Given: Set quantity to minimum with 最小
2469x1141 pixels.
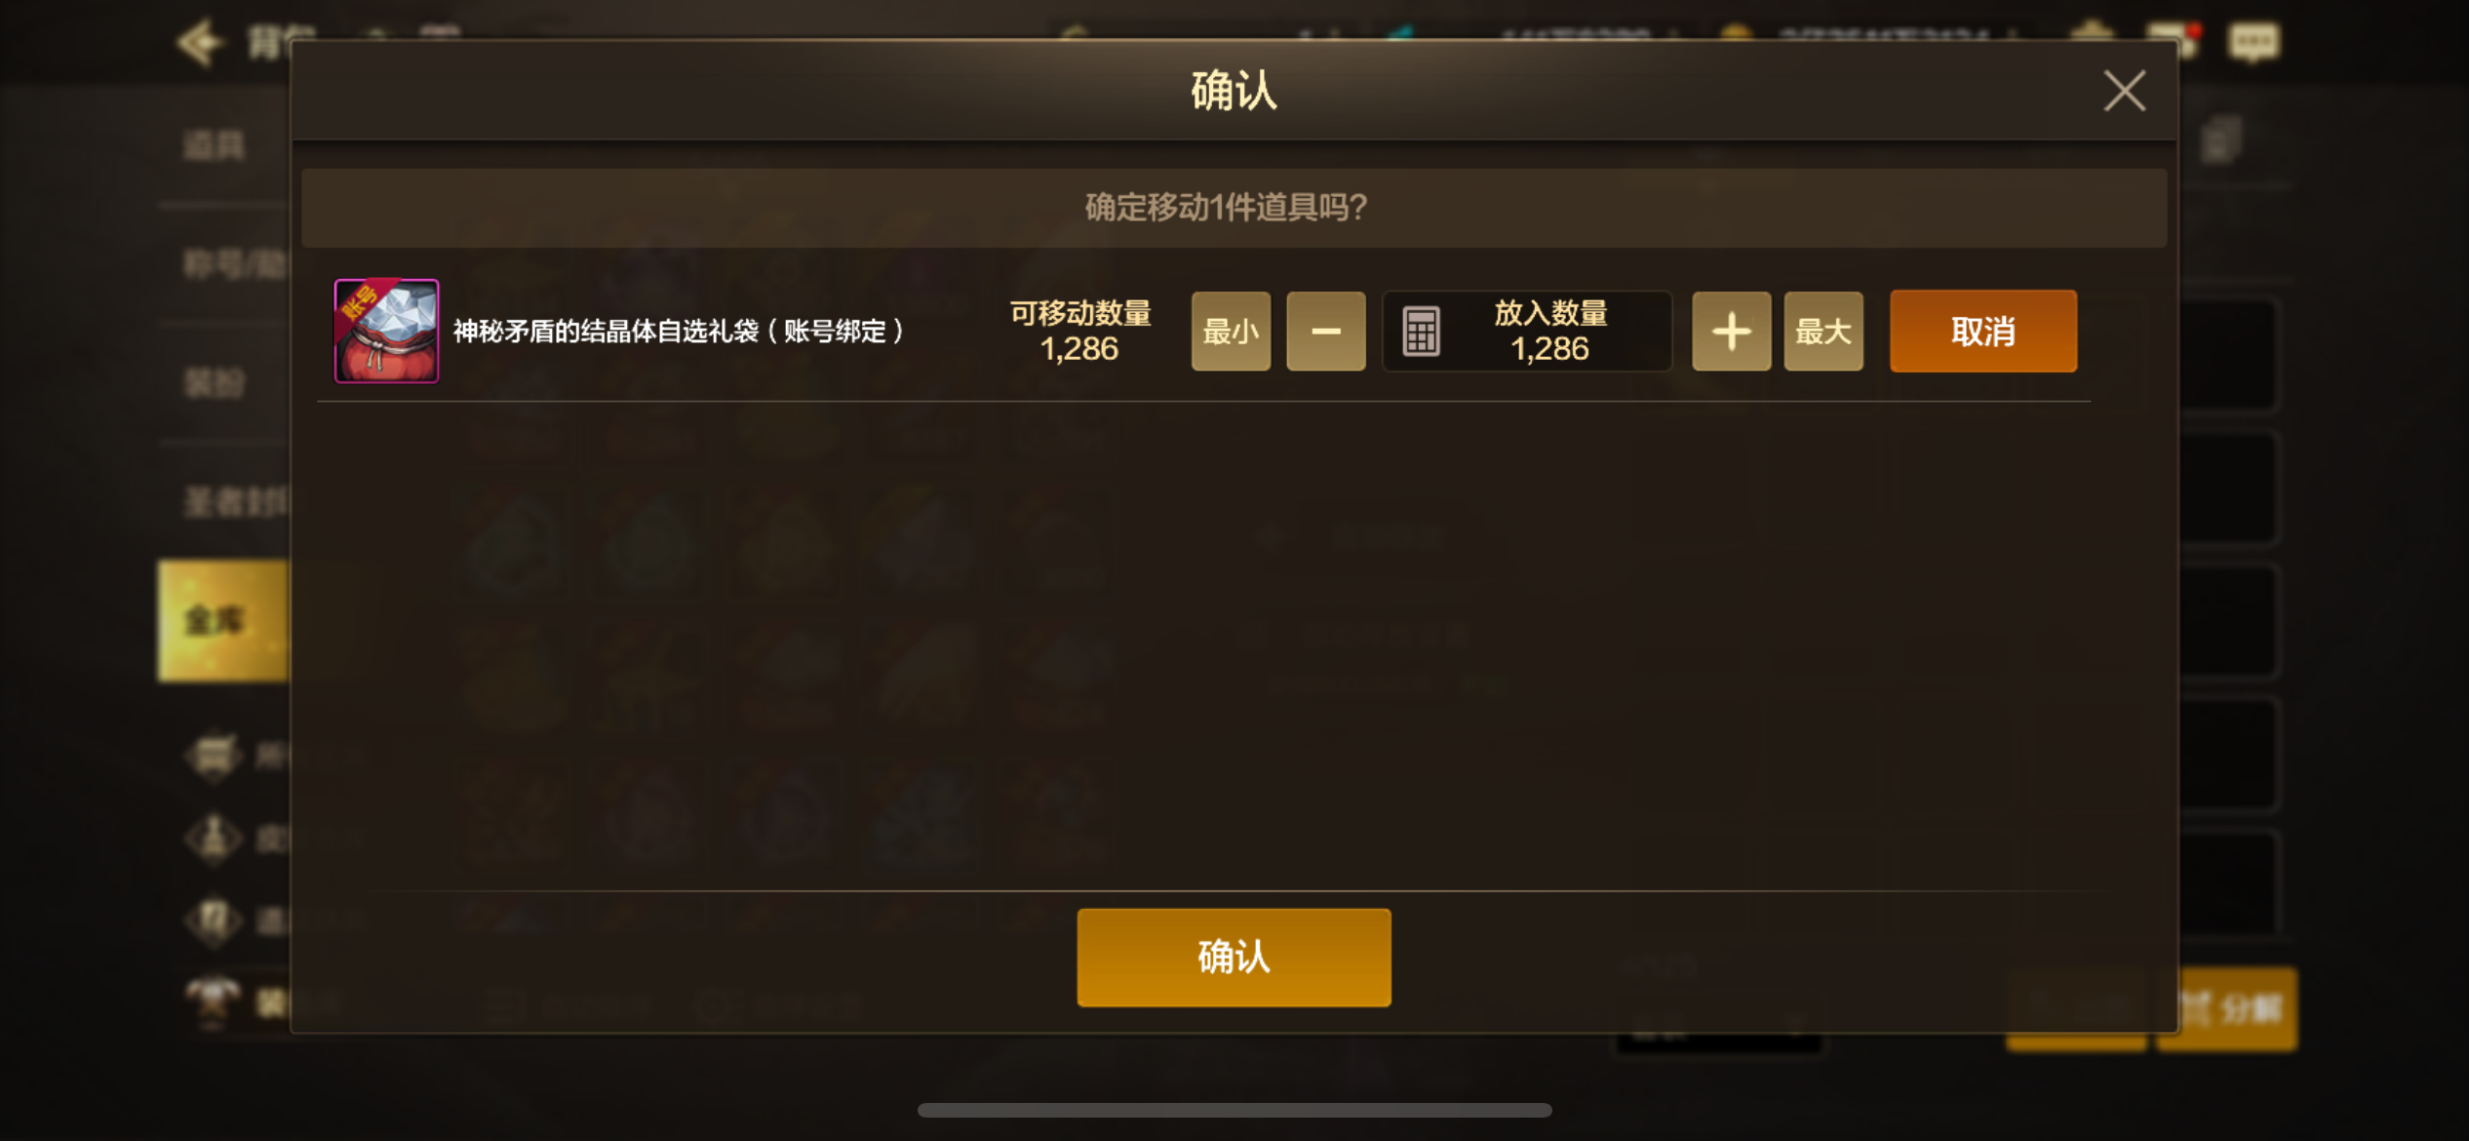Looking at the screenshot, I should click(x=1231, y=332).
